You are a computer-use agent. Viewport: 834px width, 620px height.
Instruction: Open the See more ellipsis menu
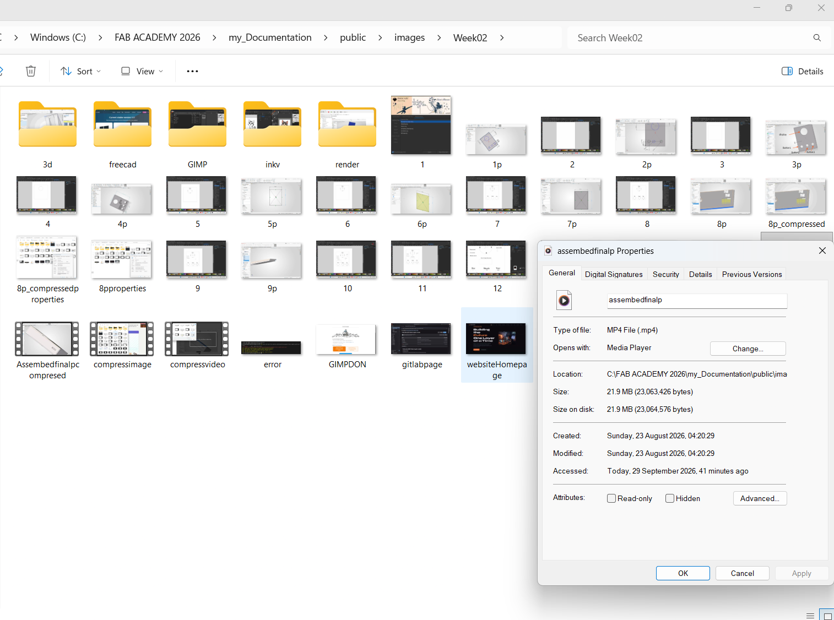(192, 71)
